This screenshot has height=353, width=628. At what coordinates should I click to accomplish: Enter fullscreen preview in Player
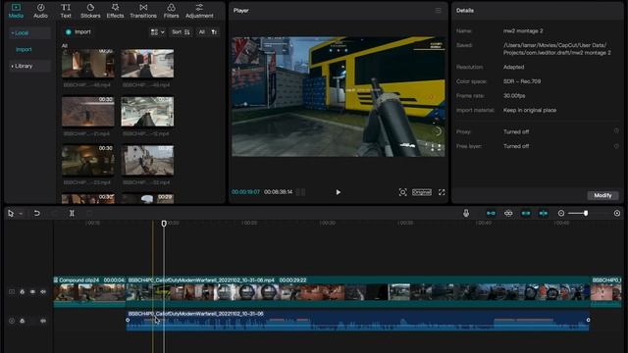(442, 192)
